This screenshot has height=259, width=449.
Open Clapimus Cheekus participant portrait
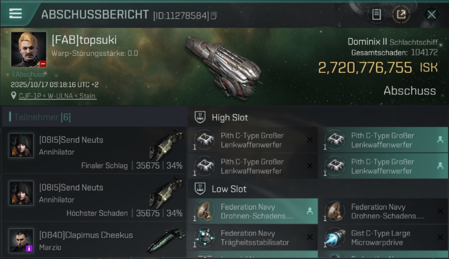21,240
